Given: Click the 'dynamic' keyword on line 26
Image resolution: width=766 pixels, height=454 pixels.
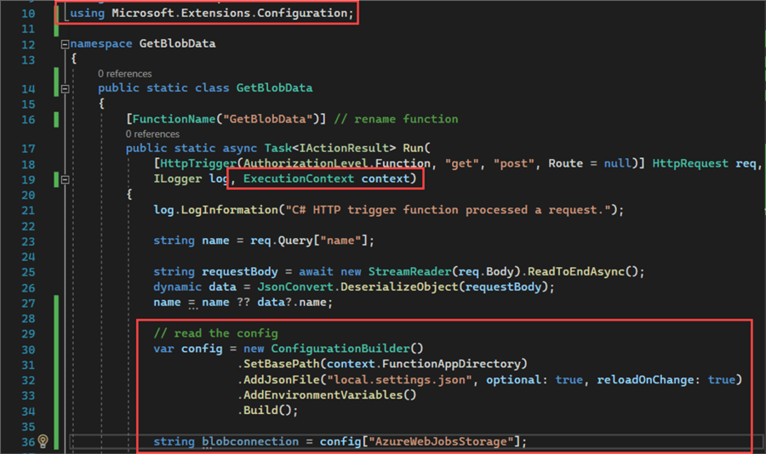Looking at the screenshot, I should coord(177,287).
